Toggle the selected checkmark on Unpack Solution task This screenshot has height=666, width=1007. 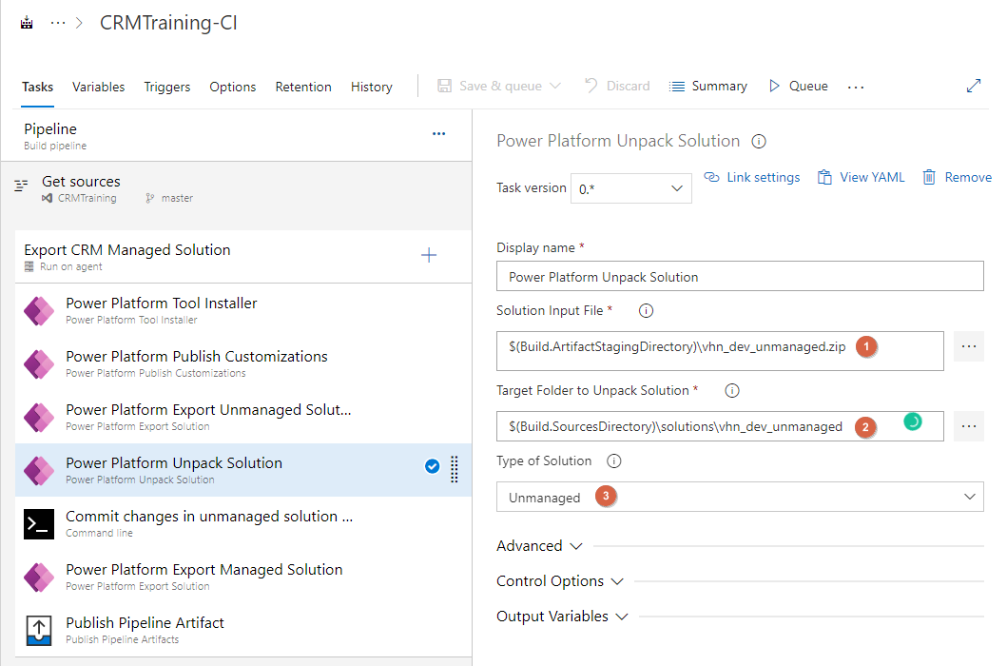[x=433, y=467]
